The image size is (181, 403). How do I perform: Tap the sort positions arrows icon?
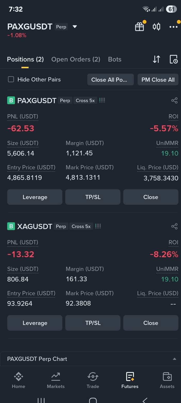click(x=157, y=59)
